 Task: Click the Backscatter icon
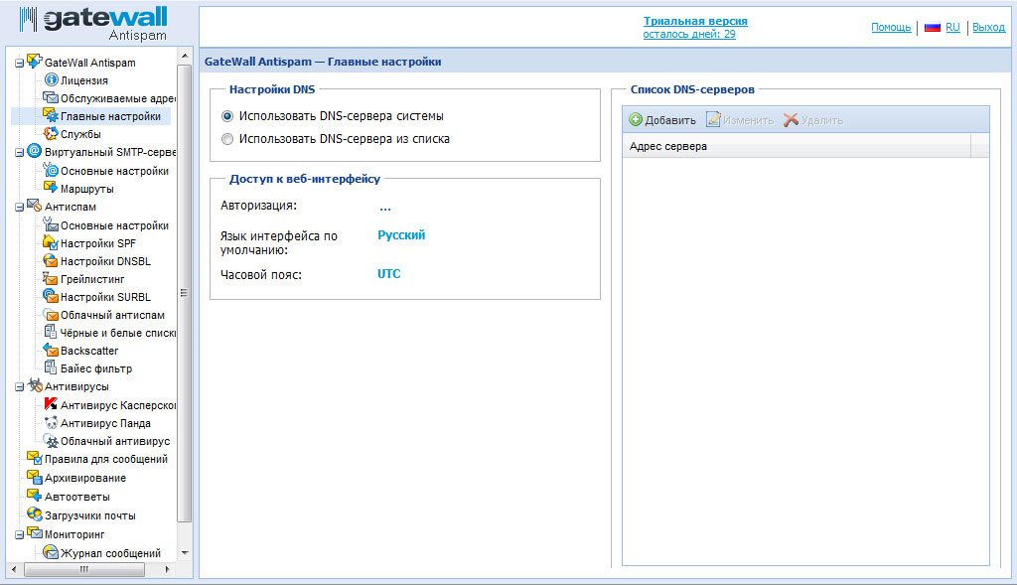coord(51,350)
